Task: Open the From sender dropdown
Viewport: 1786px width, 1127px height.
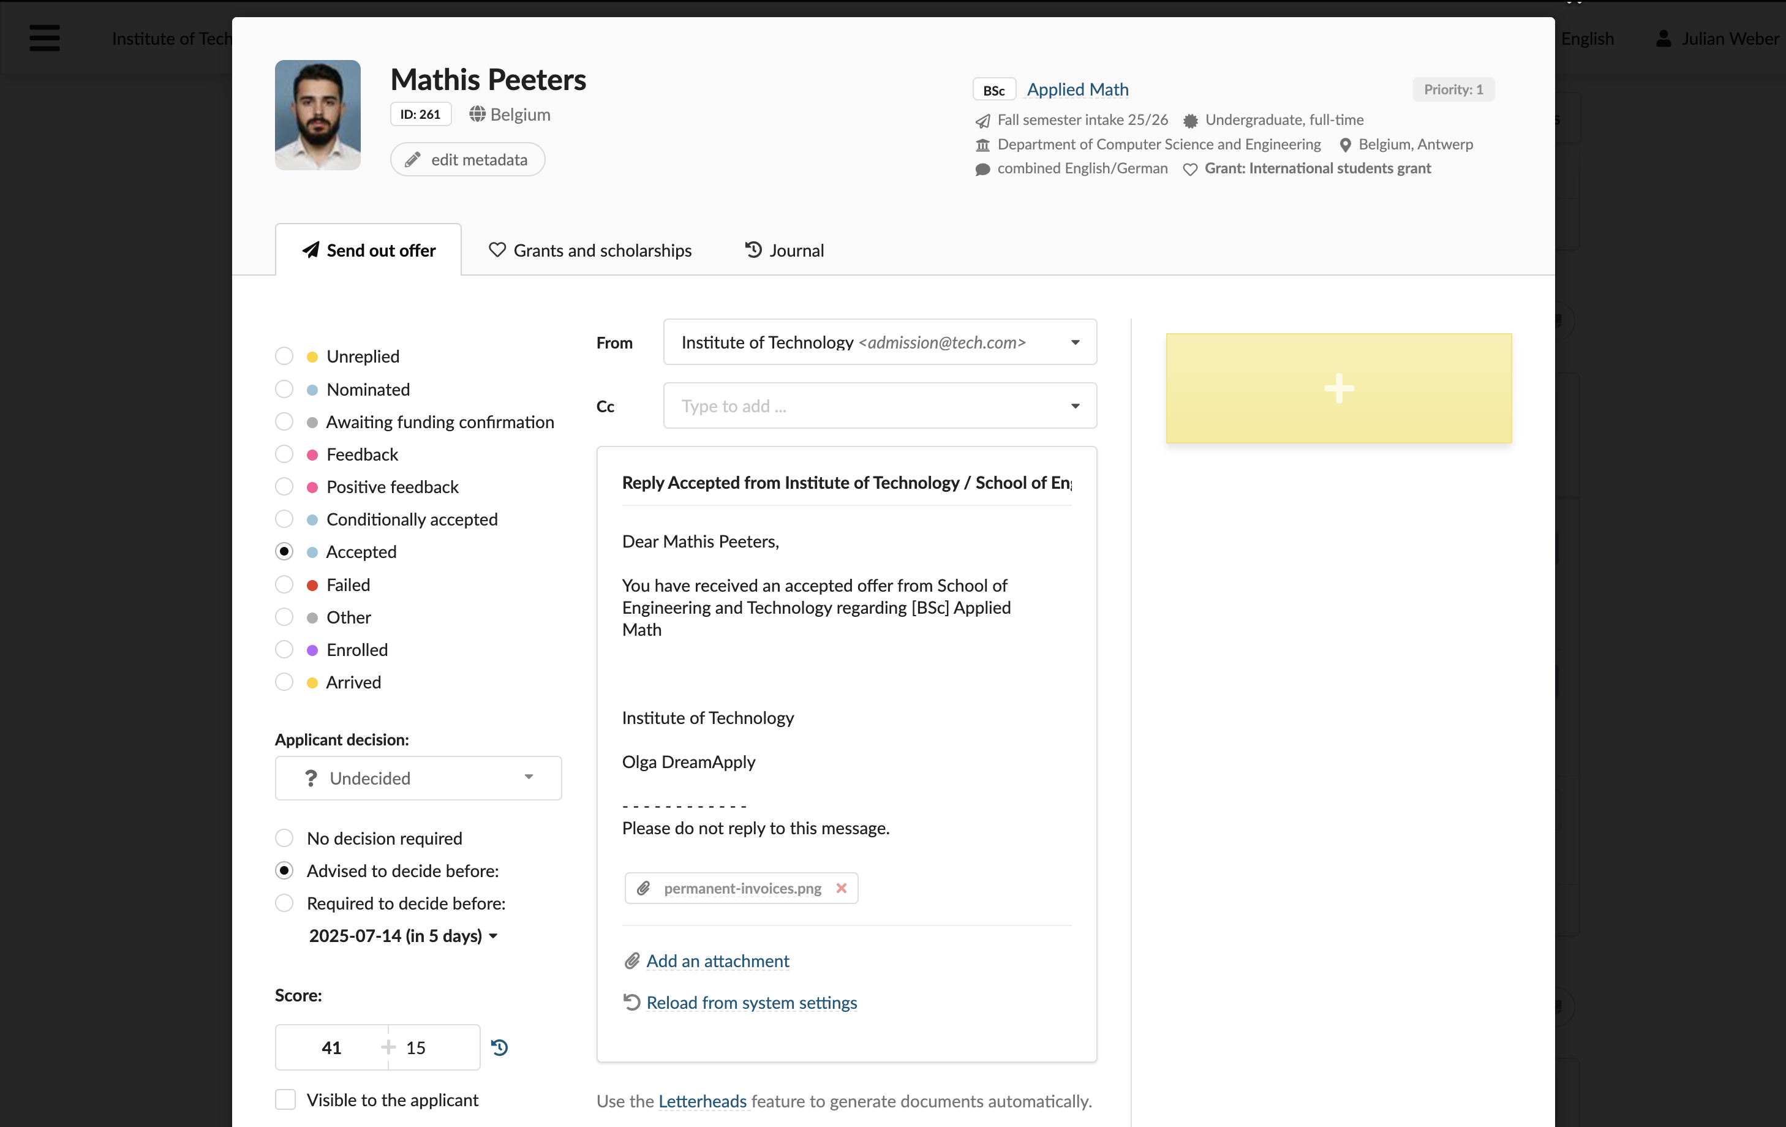Action: pyautogui.click(x=880, y=342)
